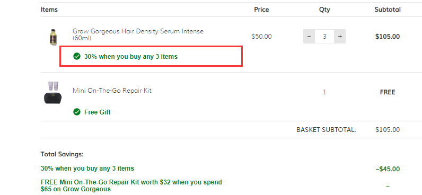This screenshot has width=422, height=195.
Task: Click the quantity field showing 3
Action: click(x=324, y=37)
